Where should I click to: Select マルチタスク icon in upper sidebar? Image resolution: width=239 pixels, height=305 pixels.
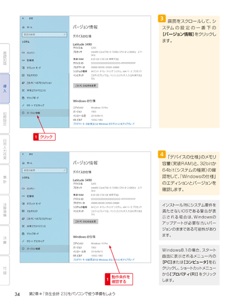tap(23, 75)
